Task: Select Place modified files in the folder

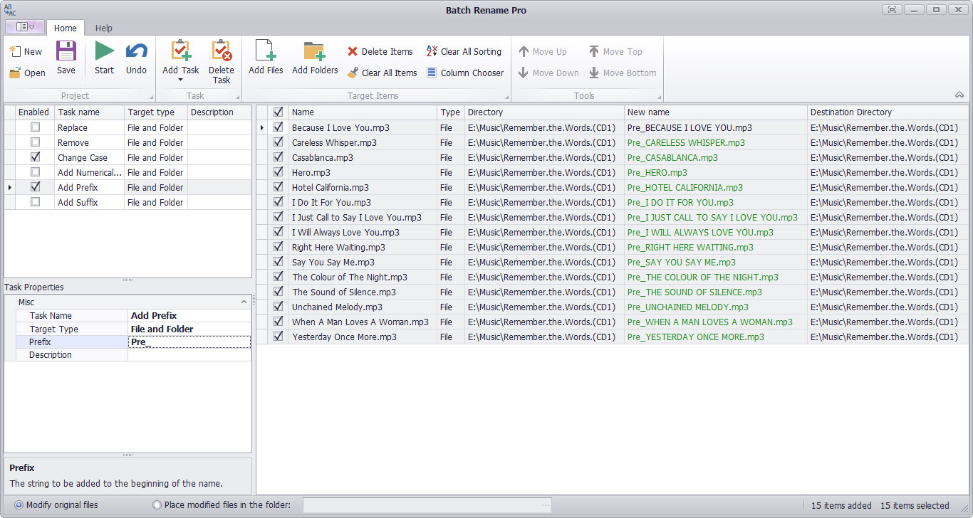Action: [x=155, y=505]
